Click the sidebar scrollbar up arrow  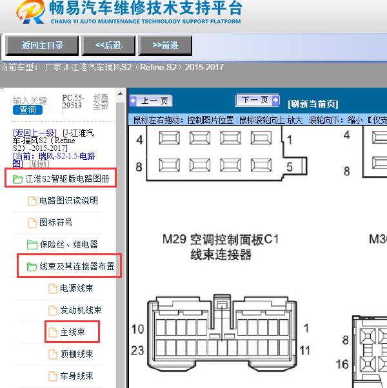click(x=120, y=94)
